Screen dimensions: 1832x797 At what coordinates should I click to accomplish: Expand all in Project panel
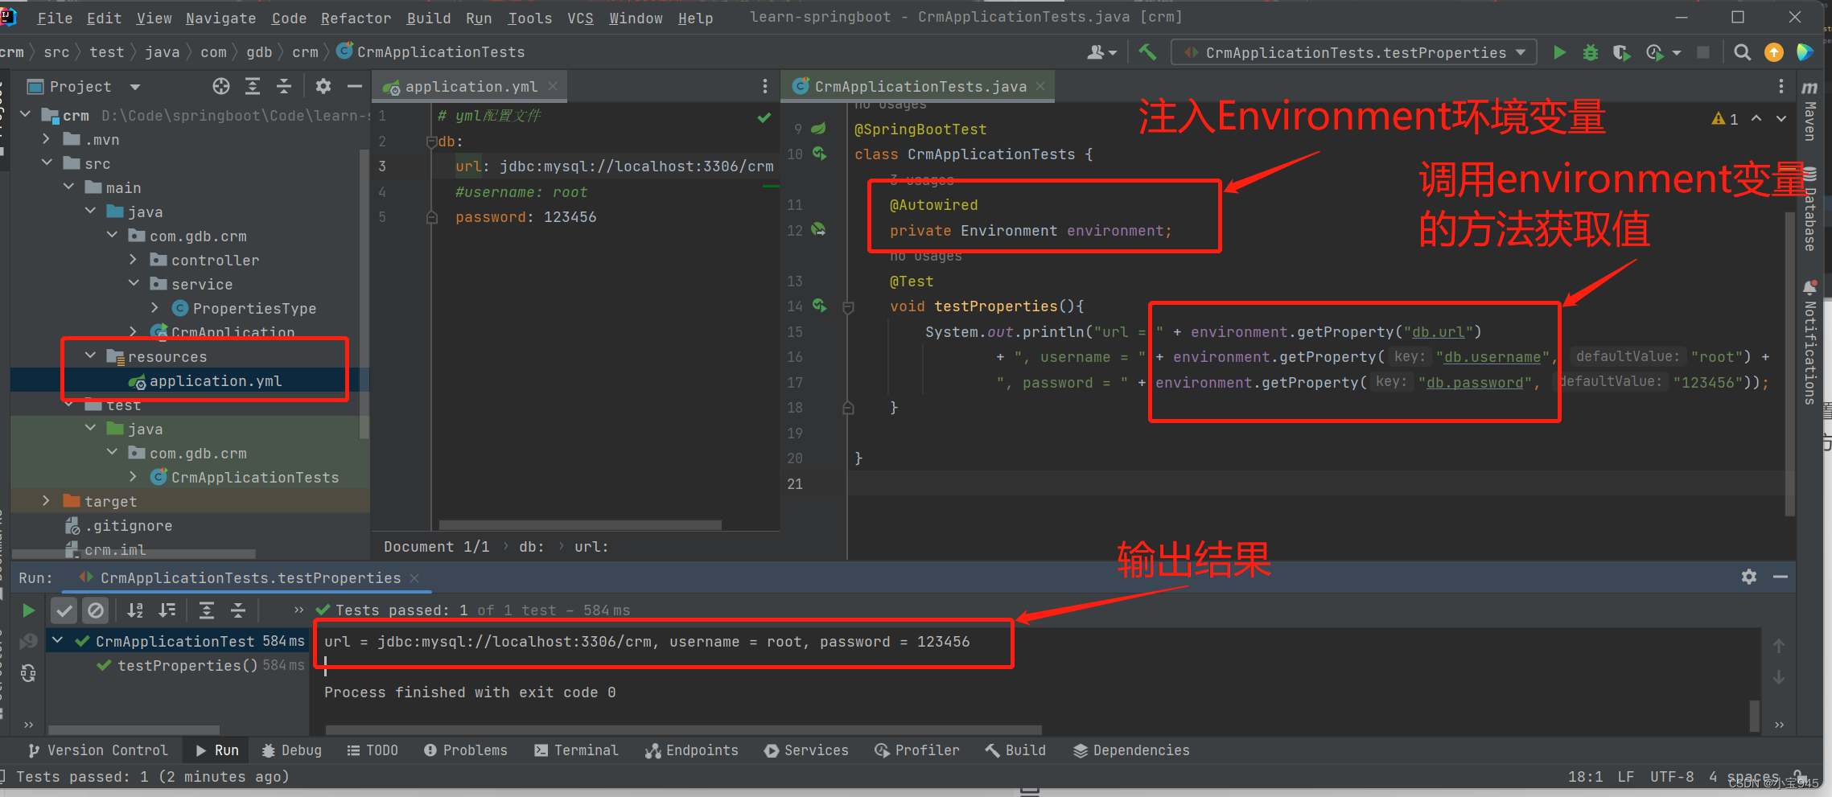click(x=253, y=86)
